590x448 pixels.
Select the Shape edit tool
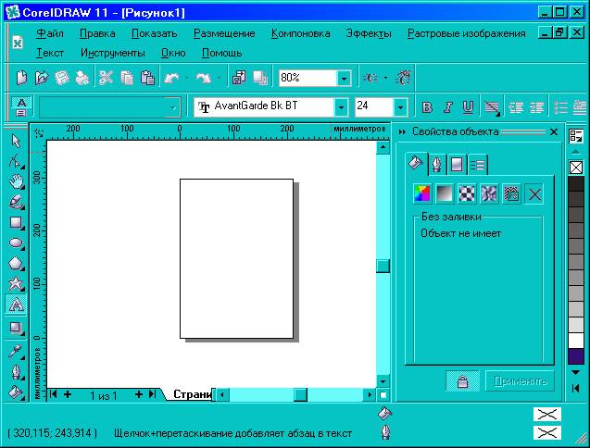coord(16,161)
